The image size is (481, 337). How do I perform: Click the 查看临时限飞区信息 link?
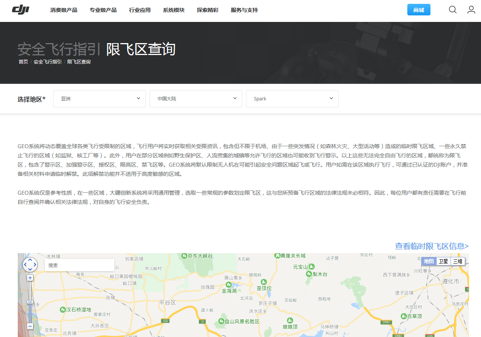point(431,246)
